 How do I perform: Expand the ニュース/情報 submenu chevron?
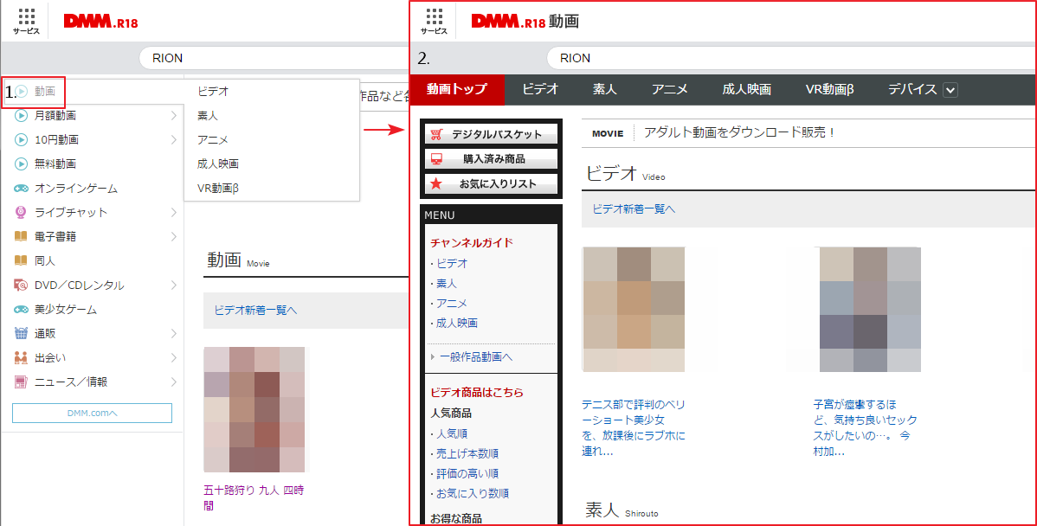click(x=173, y=382)
